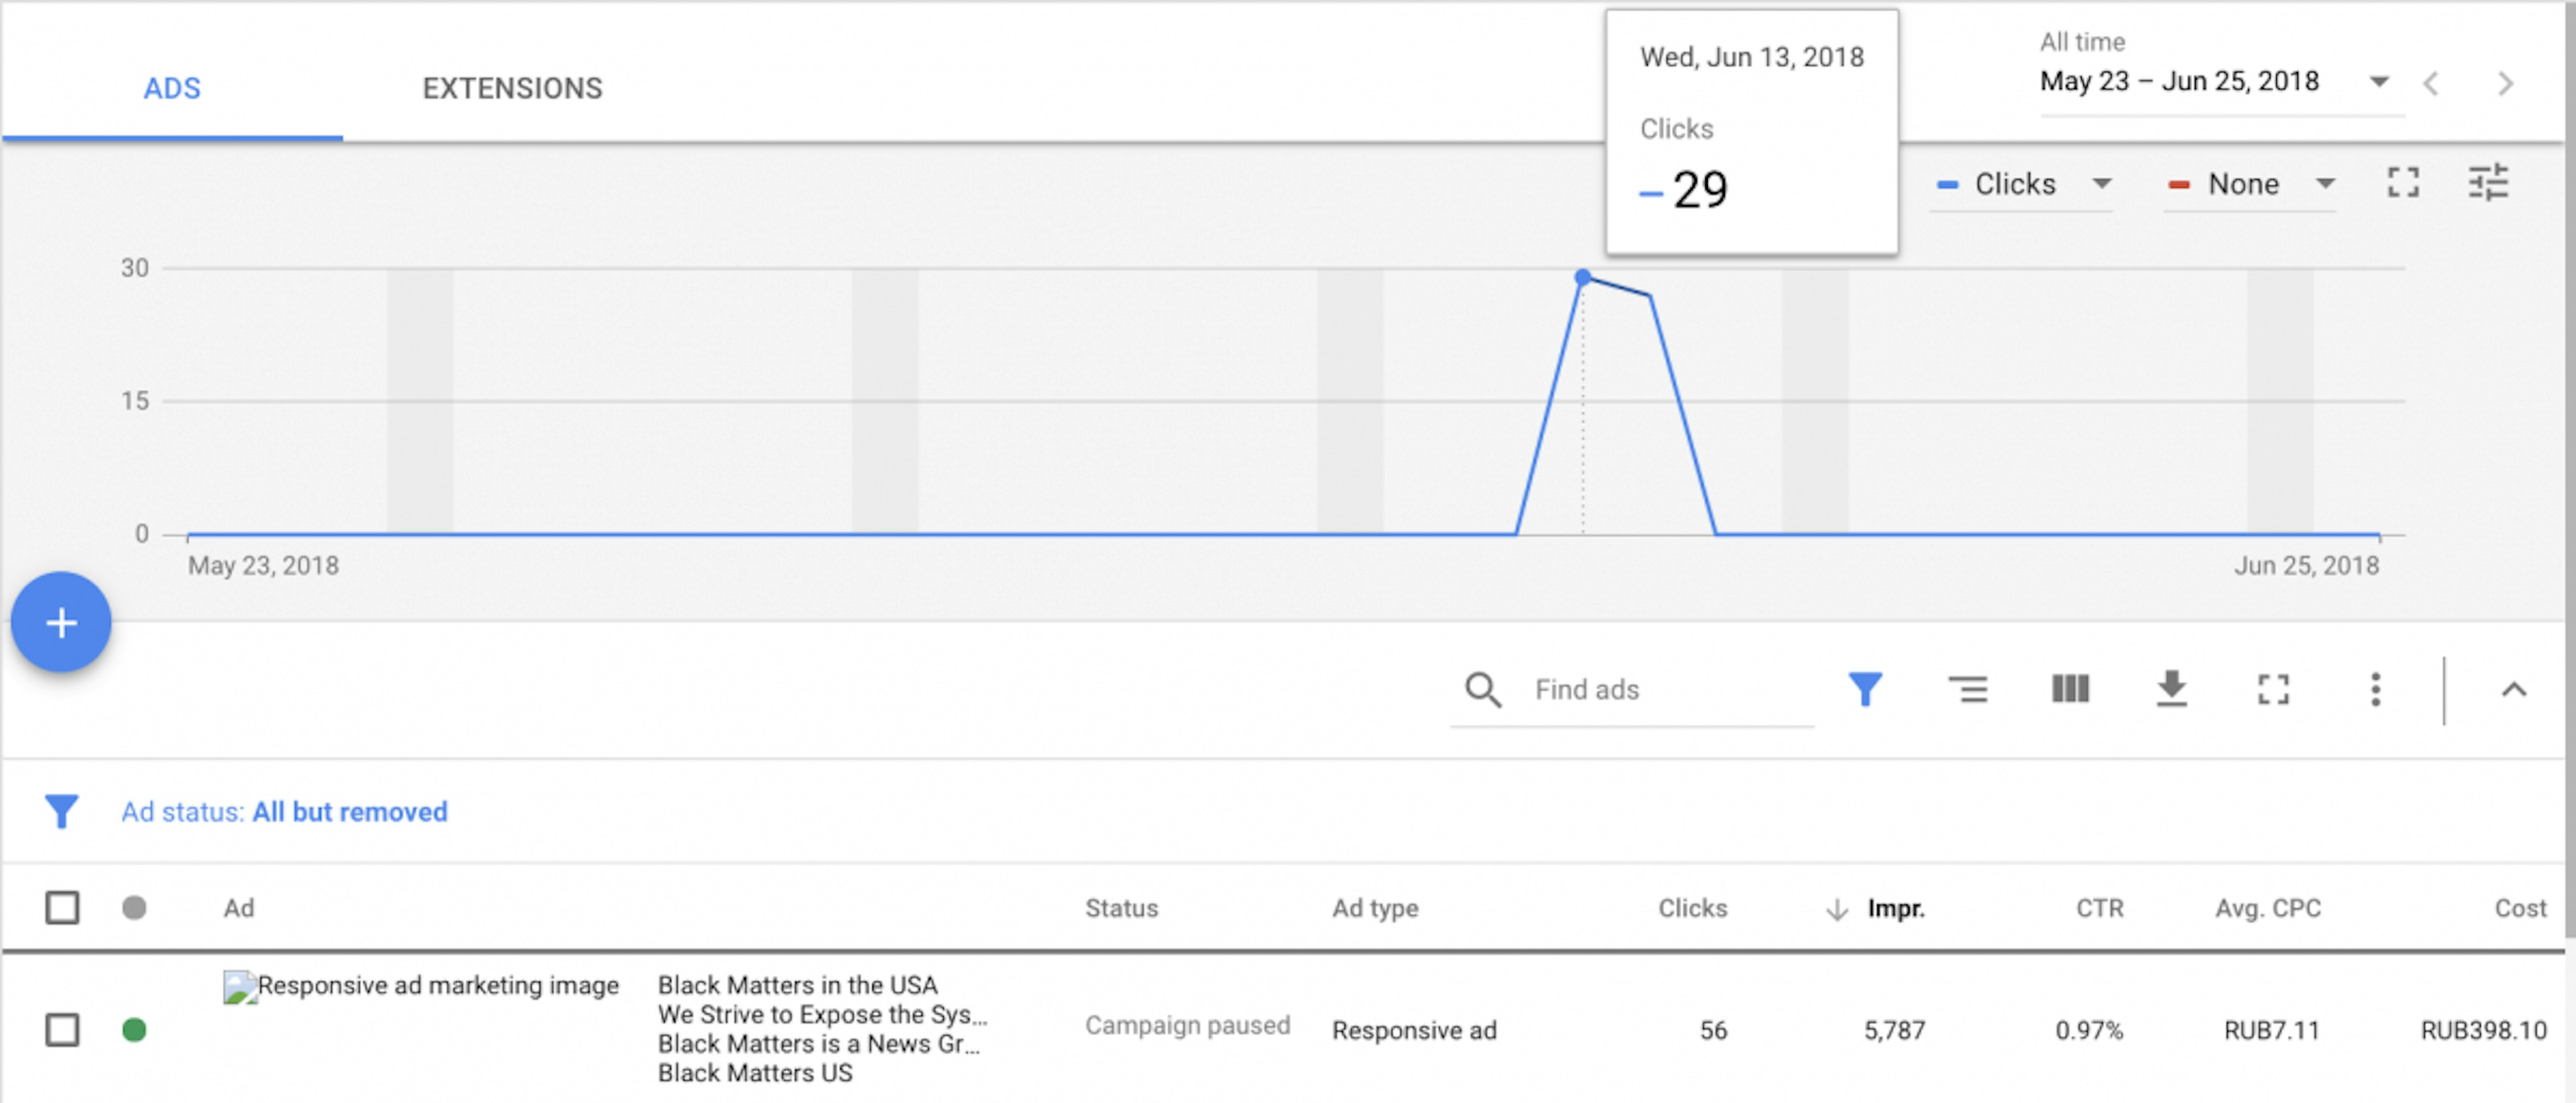The height and width of the screenshot is (1103, 2576).
Task: Toggle the green ad status dot
Action: 134,1029
